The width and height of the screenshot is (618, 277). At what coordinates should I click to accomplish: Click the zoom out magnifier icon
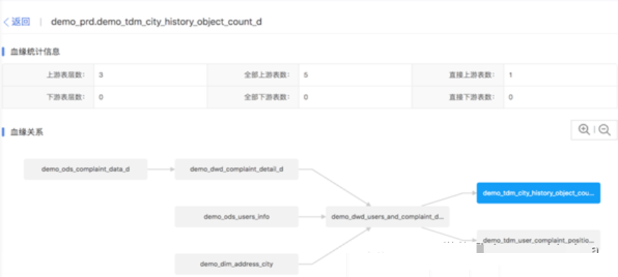click(x=604, y=130)
